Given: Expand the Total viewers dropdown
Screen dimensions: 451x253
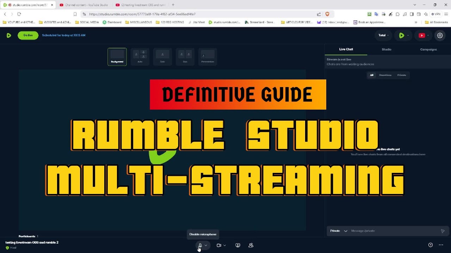Looking at the screenshot, I should (x=383, y=35).
